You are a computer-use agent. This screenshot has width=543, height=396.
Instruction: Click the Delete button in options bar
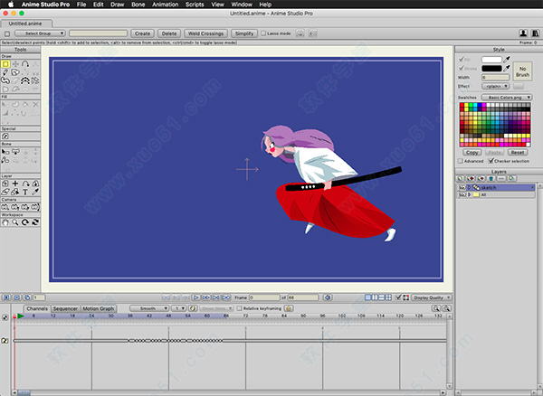tap(169, 33)
